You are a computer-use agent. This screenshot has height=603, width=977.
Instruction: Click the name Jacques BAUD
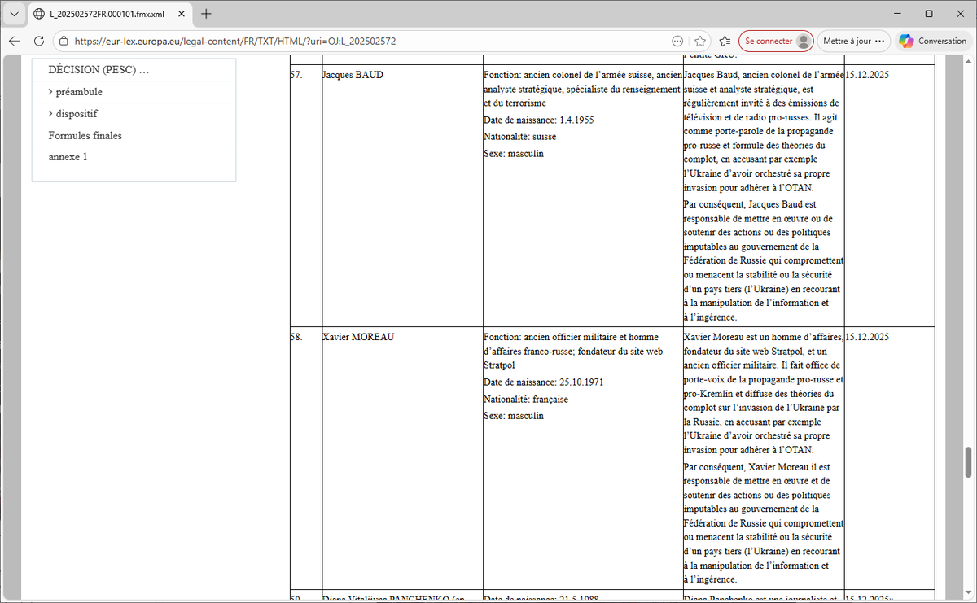(353, 75)
